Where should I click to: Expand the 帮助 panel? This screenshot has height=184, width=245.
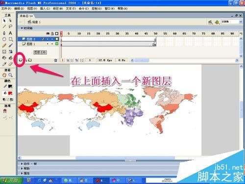(x=22, y=168)
